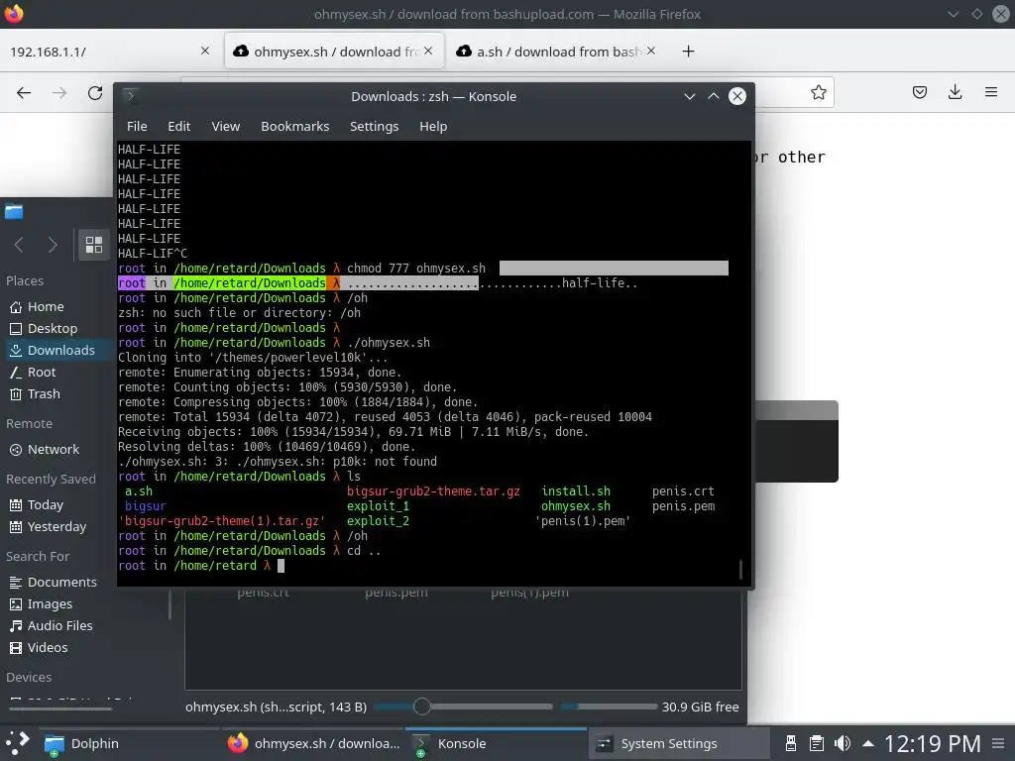Viewport: 1015px width, 761px height.
Task: Open Pocket save icon in Firefox
Action: (919, 92)
